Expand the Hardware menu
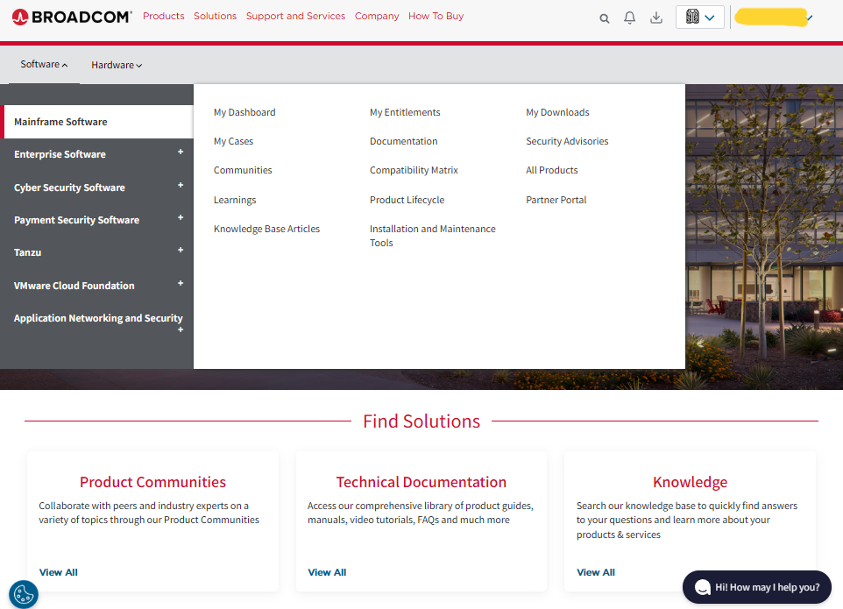The image size is (843, 609). 117,65
